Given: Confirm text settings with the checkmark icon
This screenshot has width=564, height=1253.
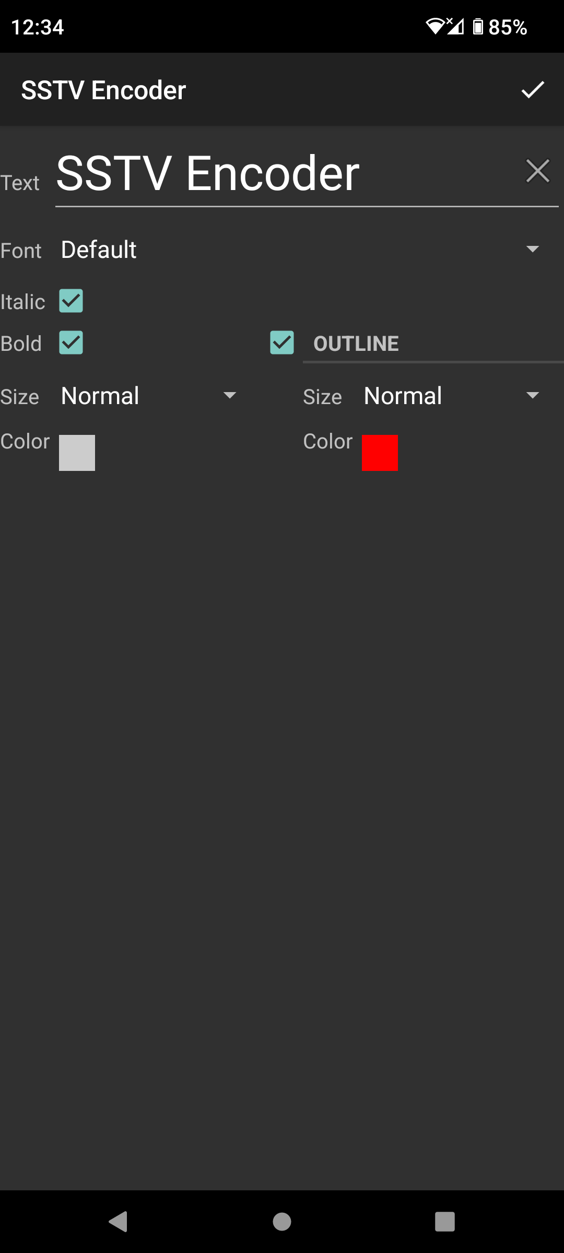Looking at the screenshot, I should [533, 90].
